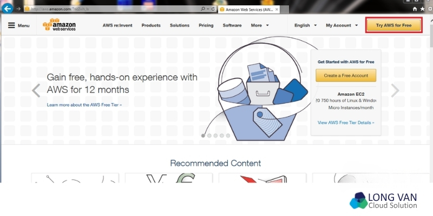433x216 pixels.
Task: Open the Products nav item
Action: pos(151,25)
